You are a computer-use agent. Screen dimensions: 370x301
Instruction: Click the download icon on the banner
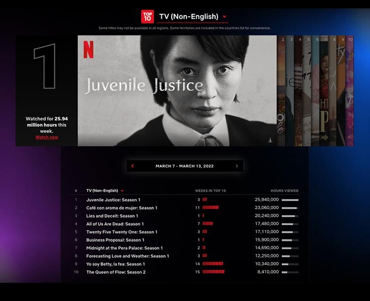click(270, 140)
